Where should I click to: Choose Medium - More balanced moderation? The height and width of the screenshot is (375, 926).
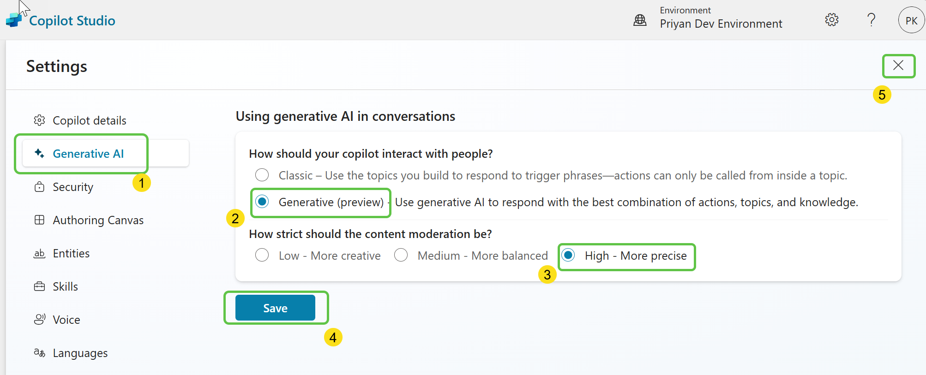pos(401,255)
